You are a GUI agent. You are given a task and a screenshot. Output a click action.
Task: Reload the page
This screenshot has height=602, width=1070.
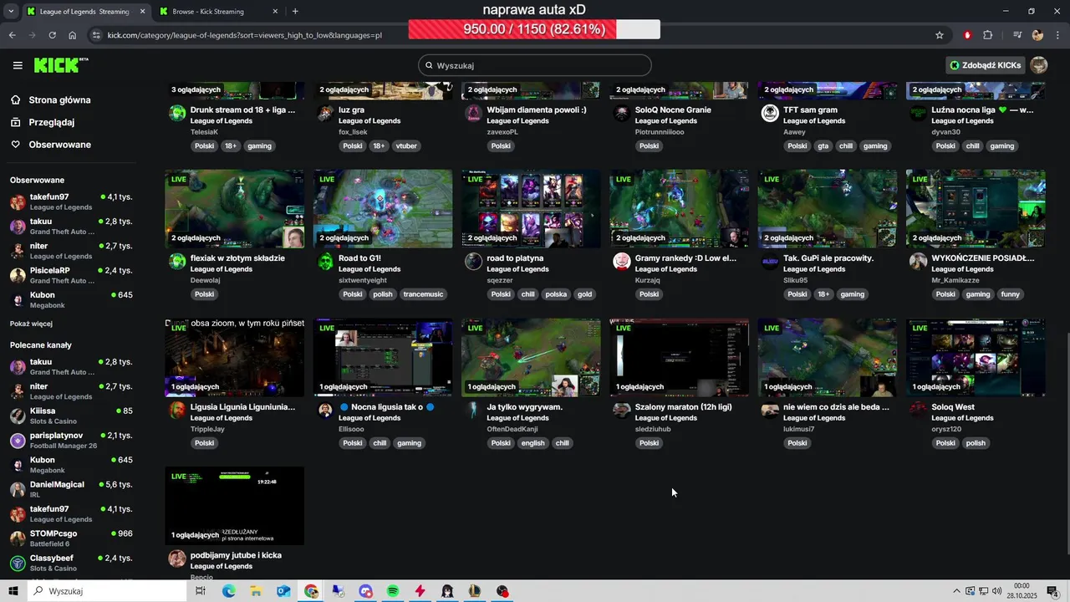(x=52, y=35)
